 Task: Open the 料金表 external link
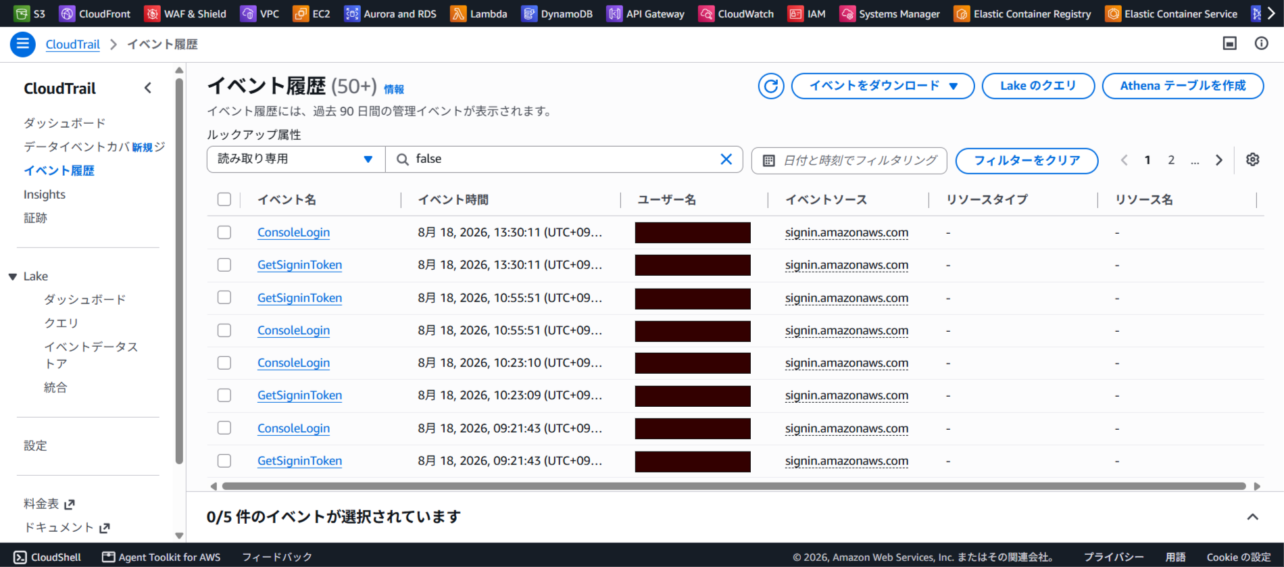(49, 504)
